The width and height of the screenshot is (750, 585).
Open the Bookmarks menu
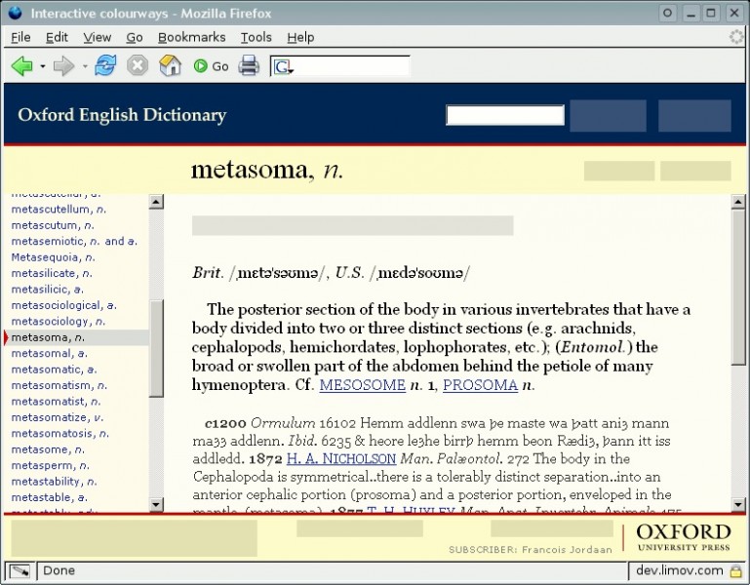(191, 37)
